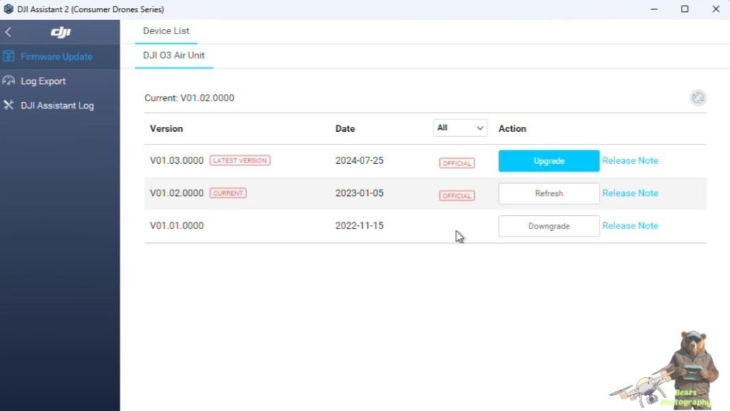Viewport: 730px width, 411px height.
Task: Maximize the DJI Assistant 2 window
Action: (x=684, y=9)
